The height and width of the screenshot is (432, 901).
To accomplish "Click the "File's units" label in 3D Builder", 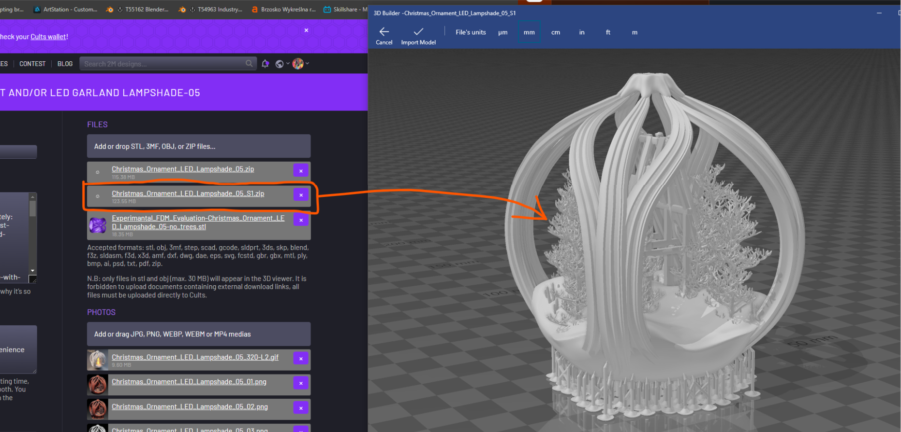I will [x=471, y=32].
